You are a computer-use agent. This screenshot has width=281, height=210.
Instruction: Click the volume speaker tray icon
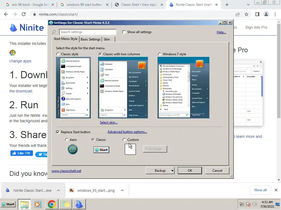coord(255,204)
